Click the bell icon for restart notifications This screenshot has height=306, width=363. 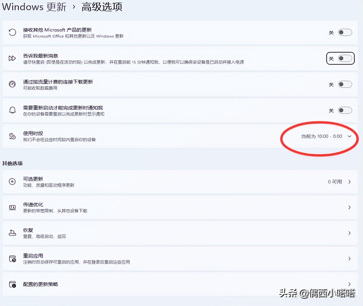point(12,110)
